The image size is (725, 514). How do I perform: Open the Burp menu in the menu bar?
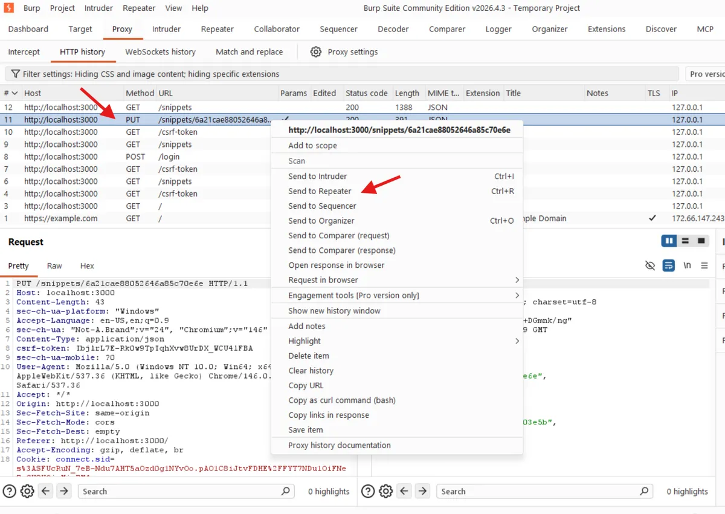[31, 8]
